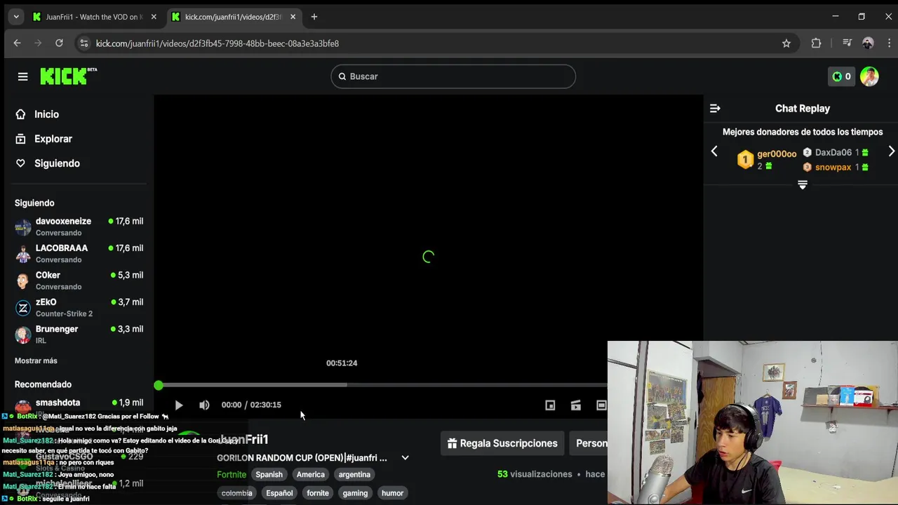Show next top donors
Viewport: 898px width, 505px height.
[892, 151]
